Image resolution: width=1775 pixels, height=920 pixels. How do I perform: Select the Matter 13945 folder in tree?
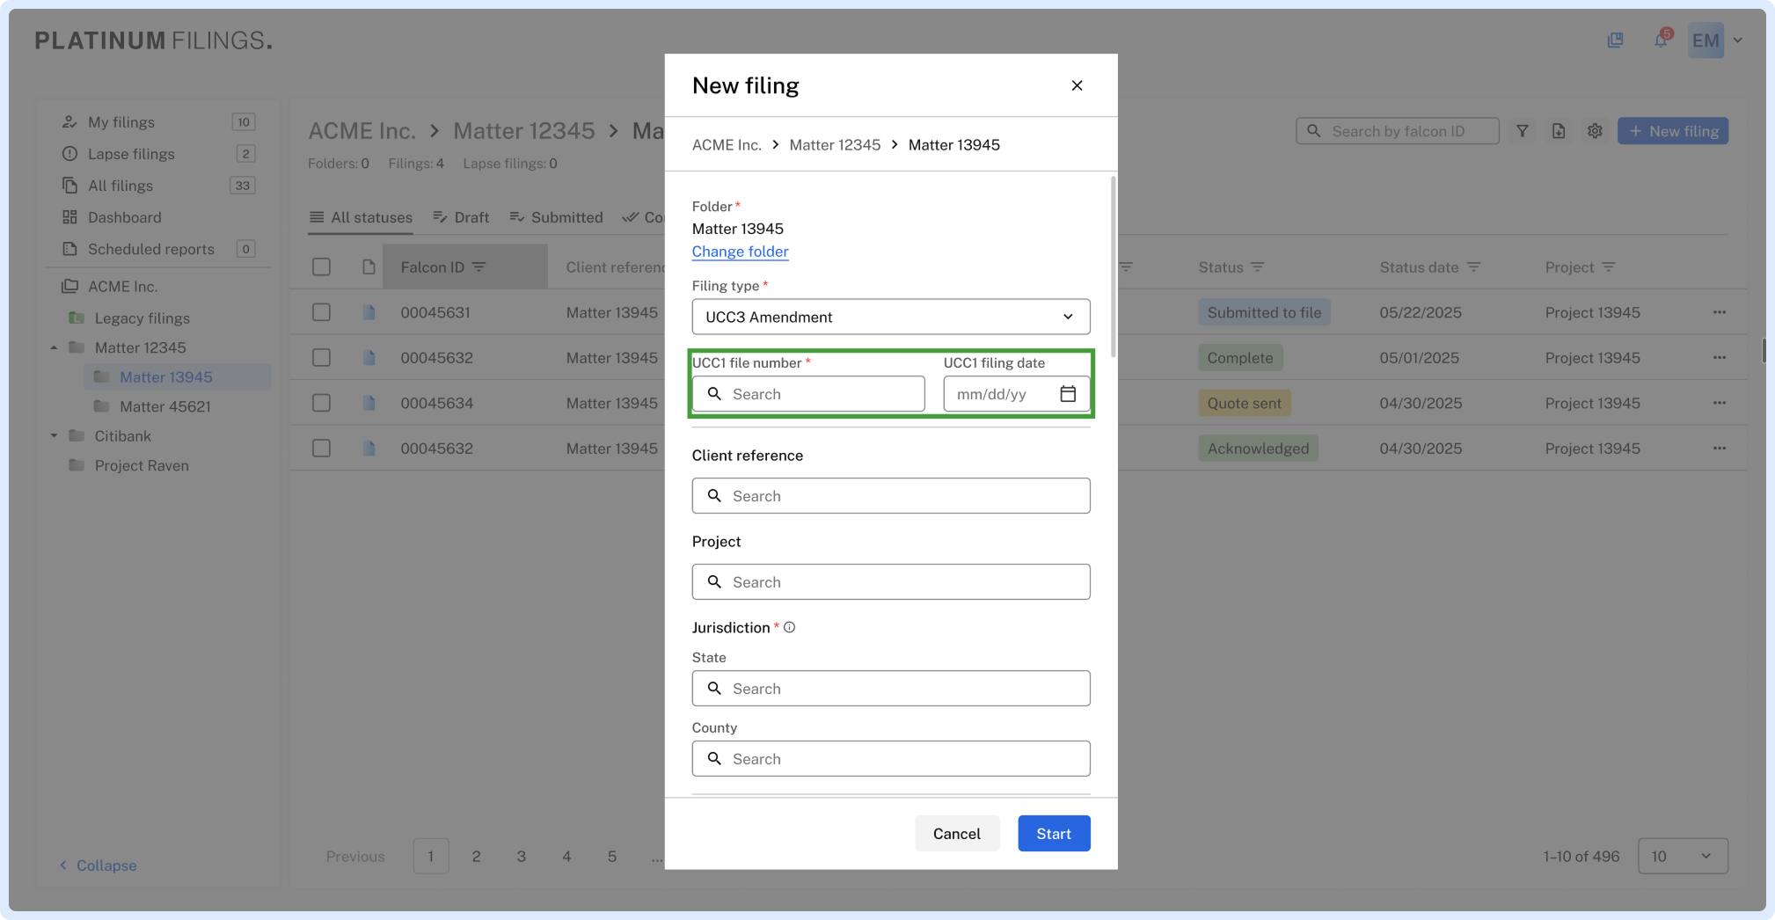(176, 377)
